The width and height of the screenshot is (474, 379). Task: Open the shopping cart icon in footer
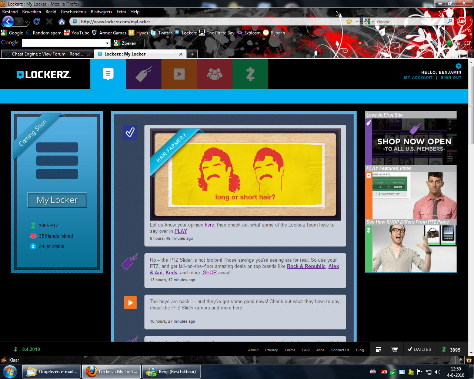click(395, 349)
